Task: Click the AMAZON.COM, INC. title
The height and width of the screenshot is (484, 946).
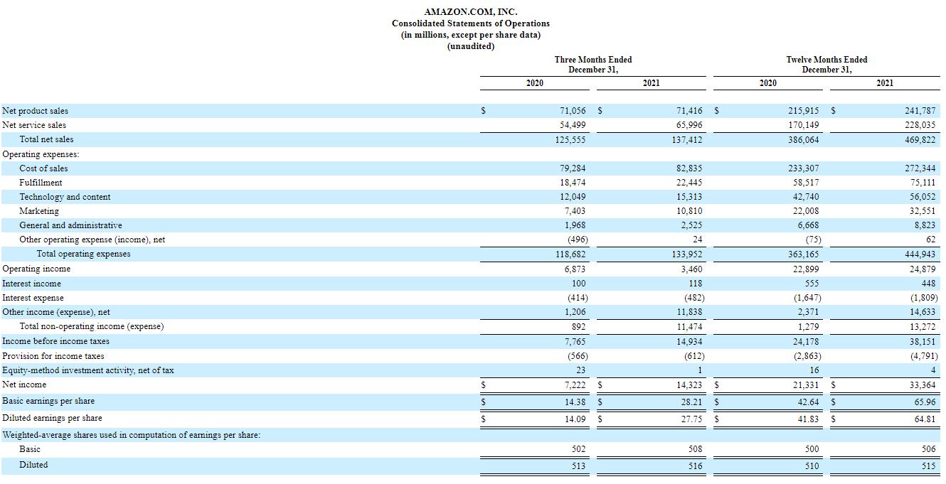Action: [x=470, y=12]
